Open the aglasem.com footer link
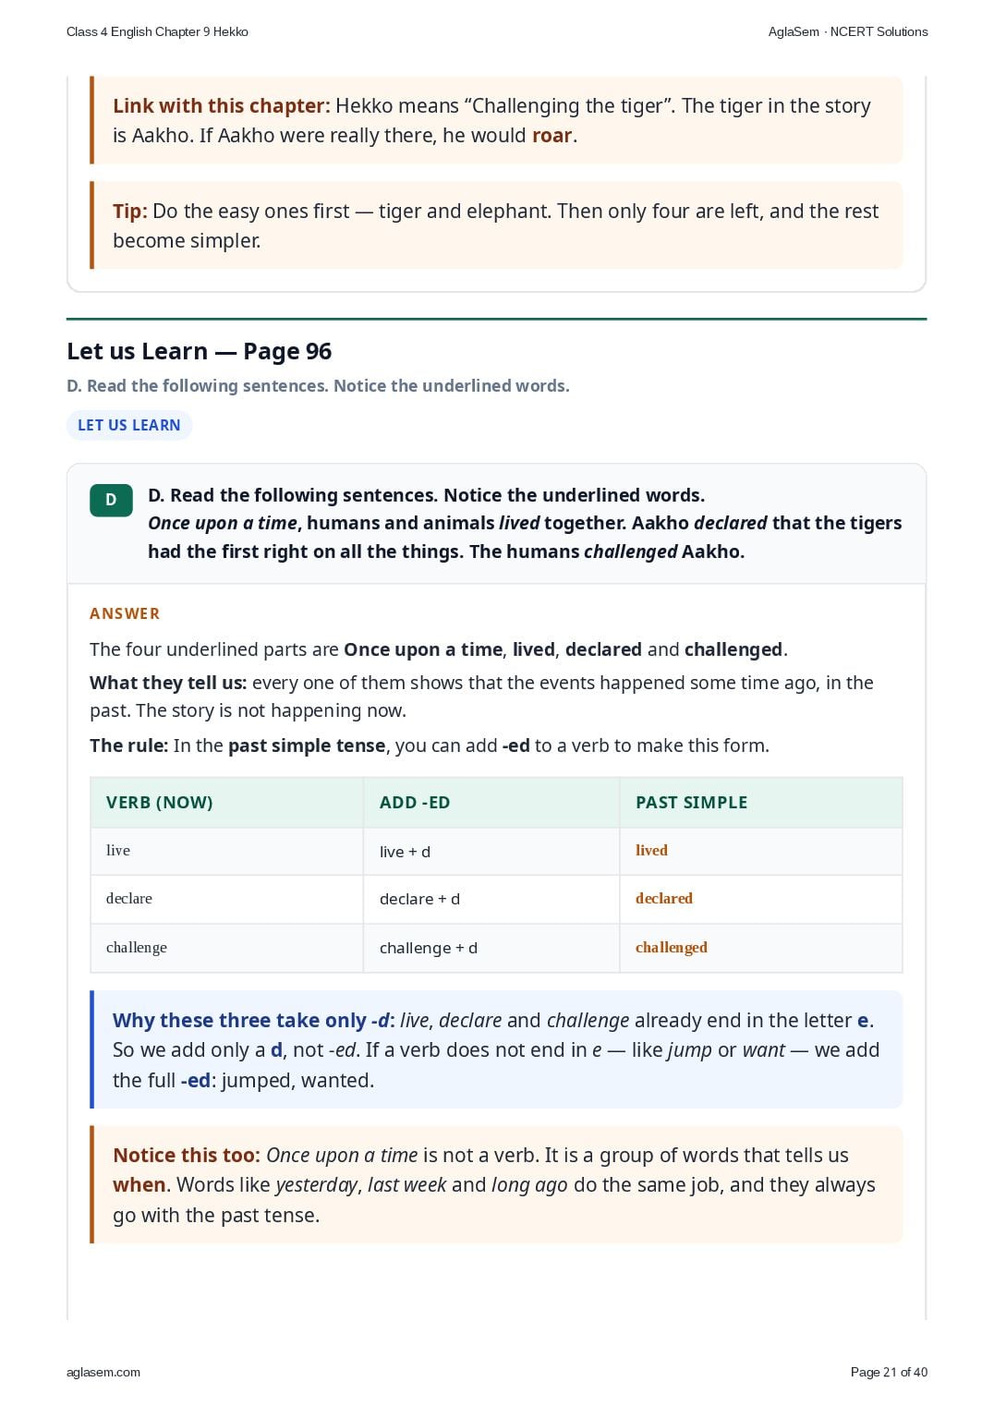The image size is (994, 1406). click(103, 1372)
